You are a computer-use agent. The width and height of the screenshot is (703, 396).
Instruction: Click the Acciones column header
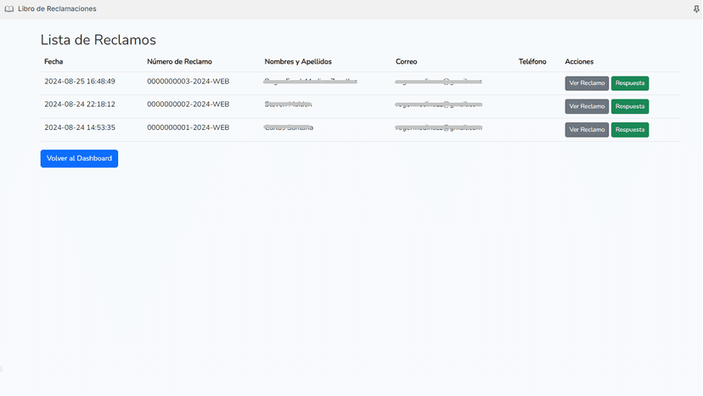click(x=579, y=62)
